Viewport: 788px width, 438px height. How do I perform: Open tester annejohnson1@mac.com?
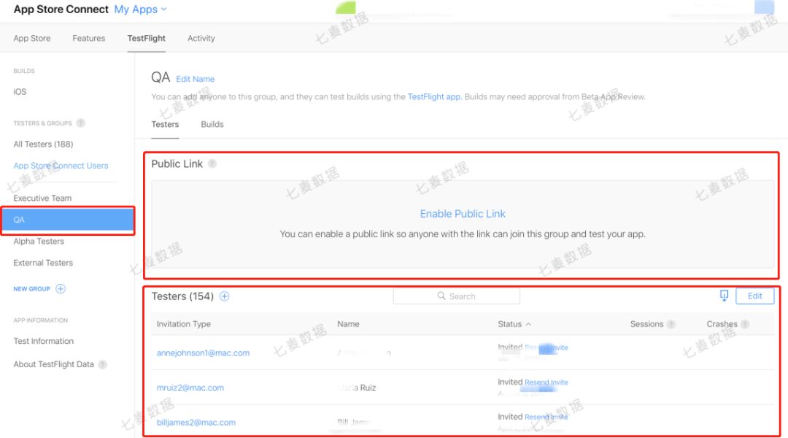pyautogui.click(x=203, y=353)
